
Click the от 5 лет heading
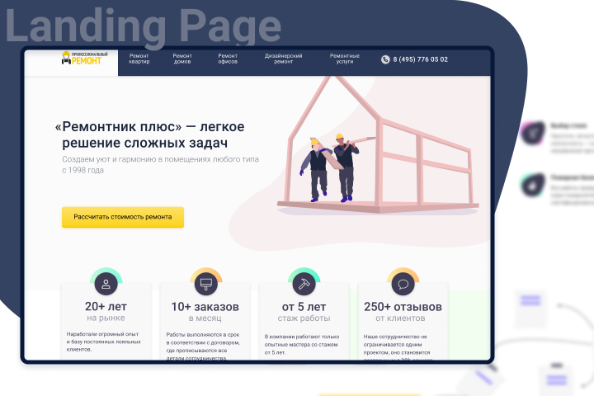click(x=304, y=307)
